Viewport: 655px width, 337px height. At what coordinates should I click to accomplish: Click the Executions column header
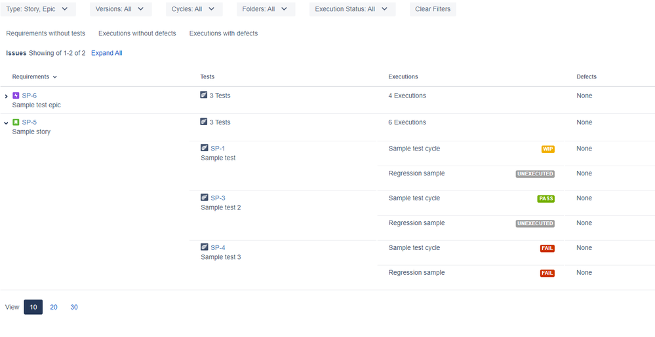(x=403, y=77)
